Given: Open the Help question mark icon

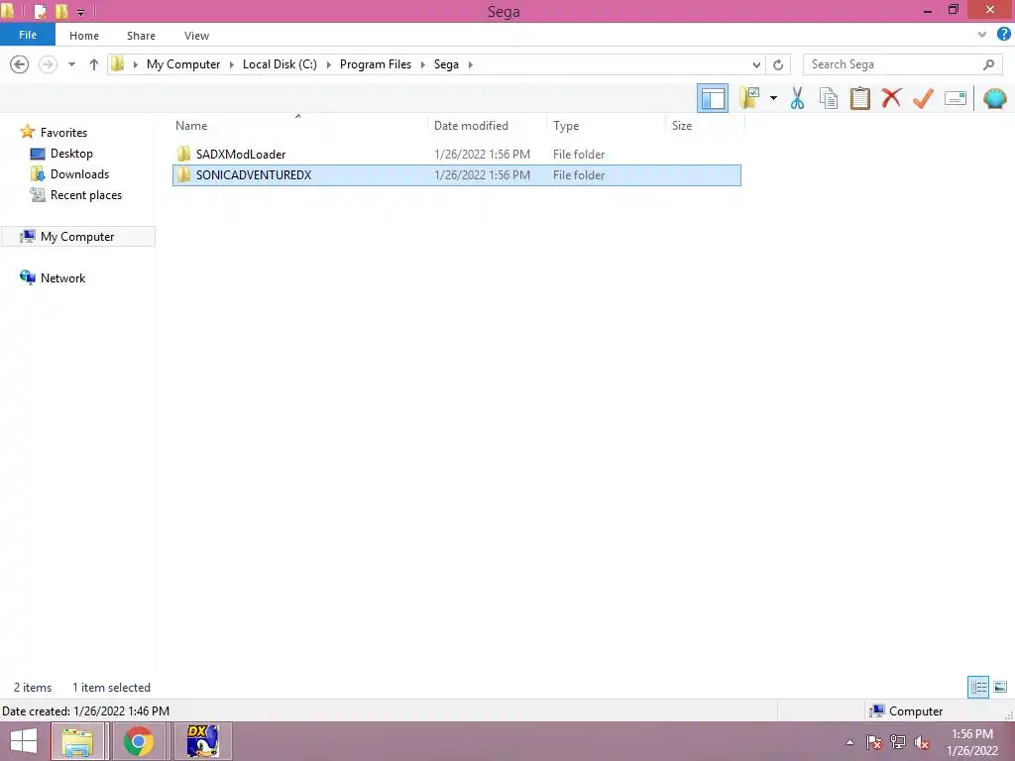Looking at the screenshot, I should pyautogui.click(x=1003, y=35).
